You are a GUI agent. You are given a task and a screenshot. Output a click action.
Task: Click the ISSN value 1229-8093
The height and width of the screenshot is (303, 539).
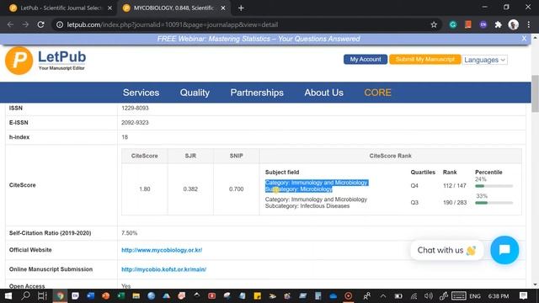[135, 108]
